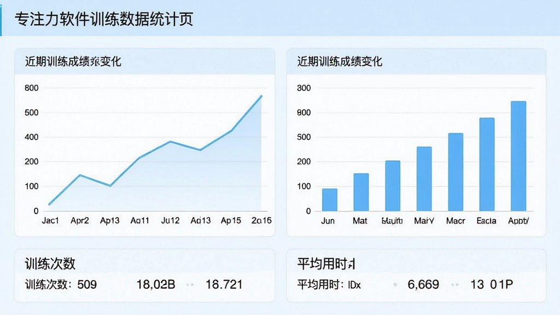Click the x-axis label Jac1
Image resolution: width=560 pixels, height=315 pixels.
[x=50, y=220]
